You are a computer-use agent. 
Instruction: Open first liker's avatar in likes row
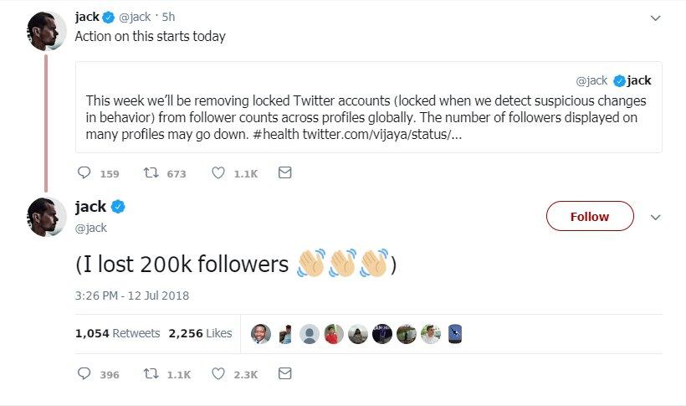tap(261, 333)
